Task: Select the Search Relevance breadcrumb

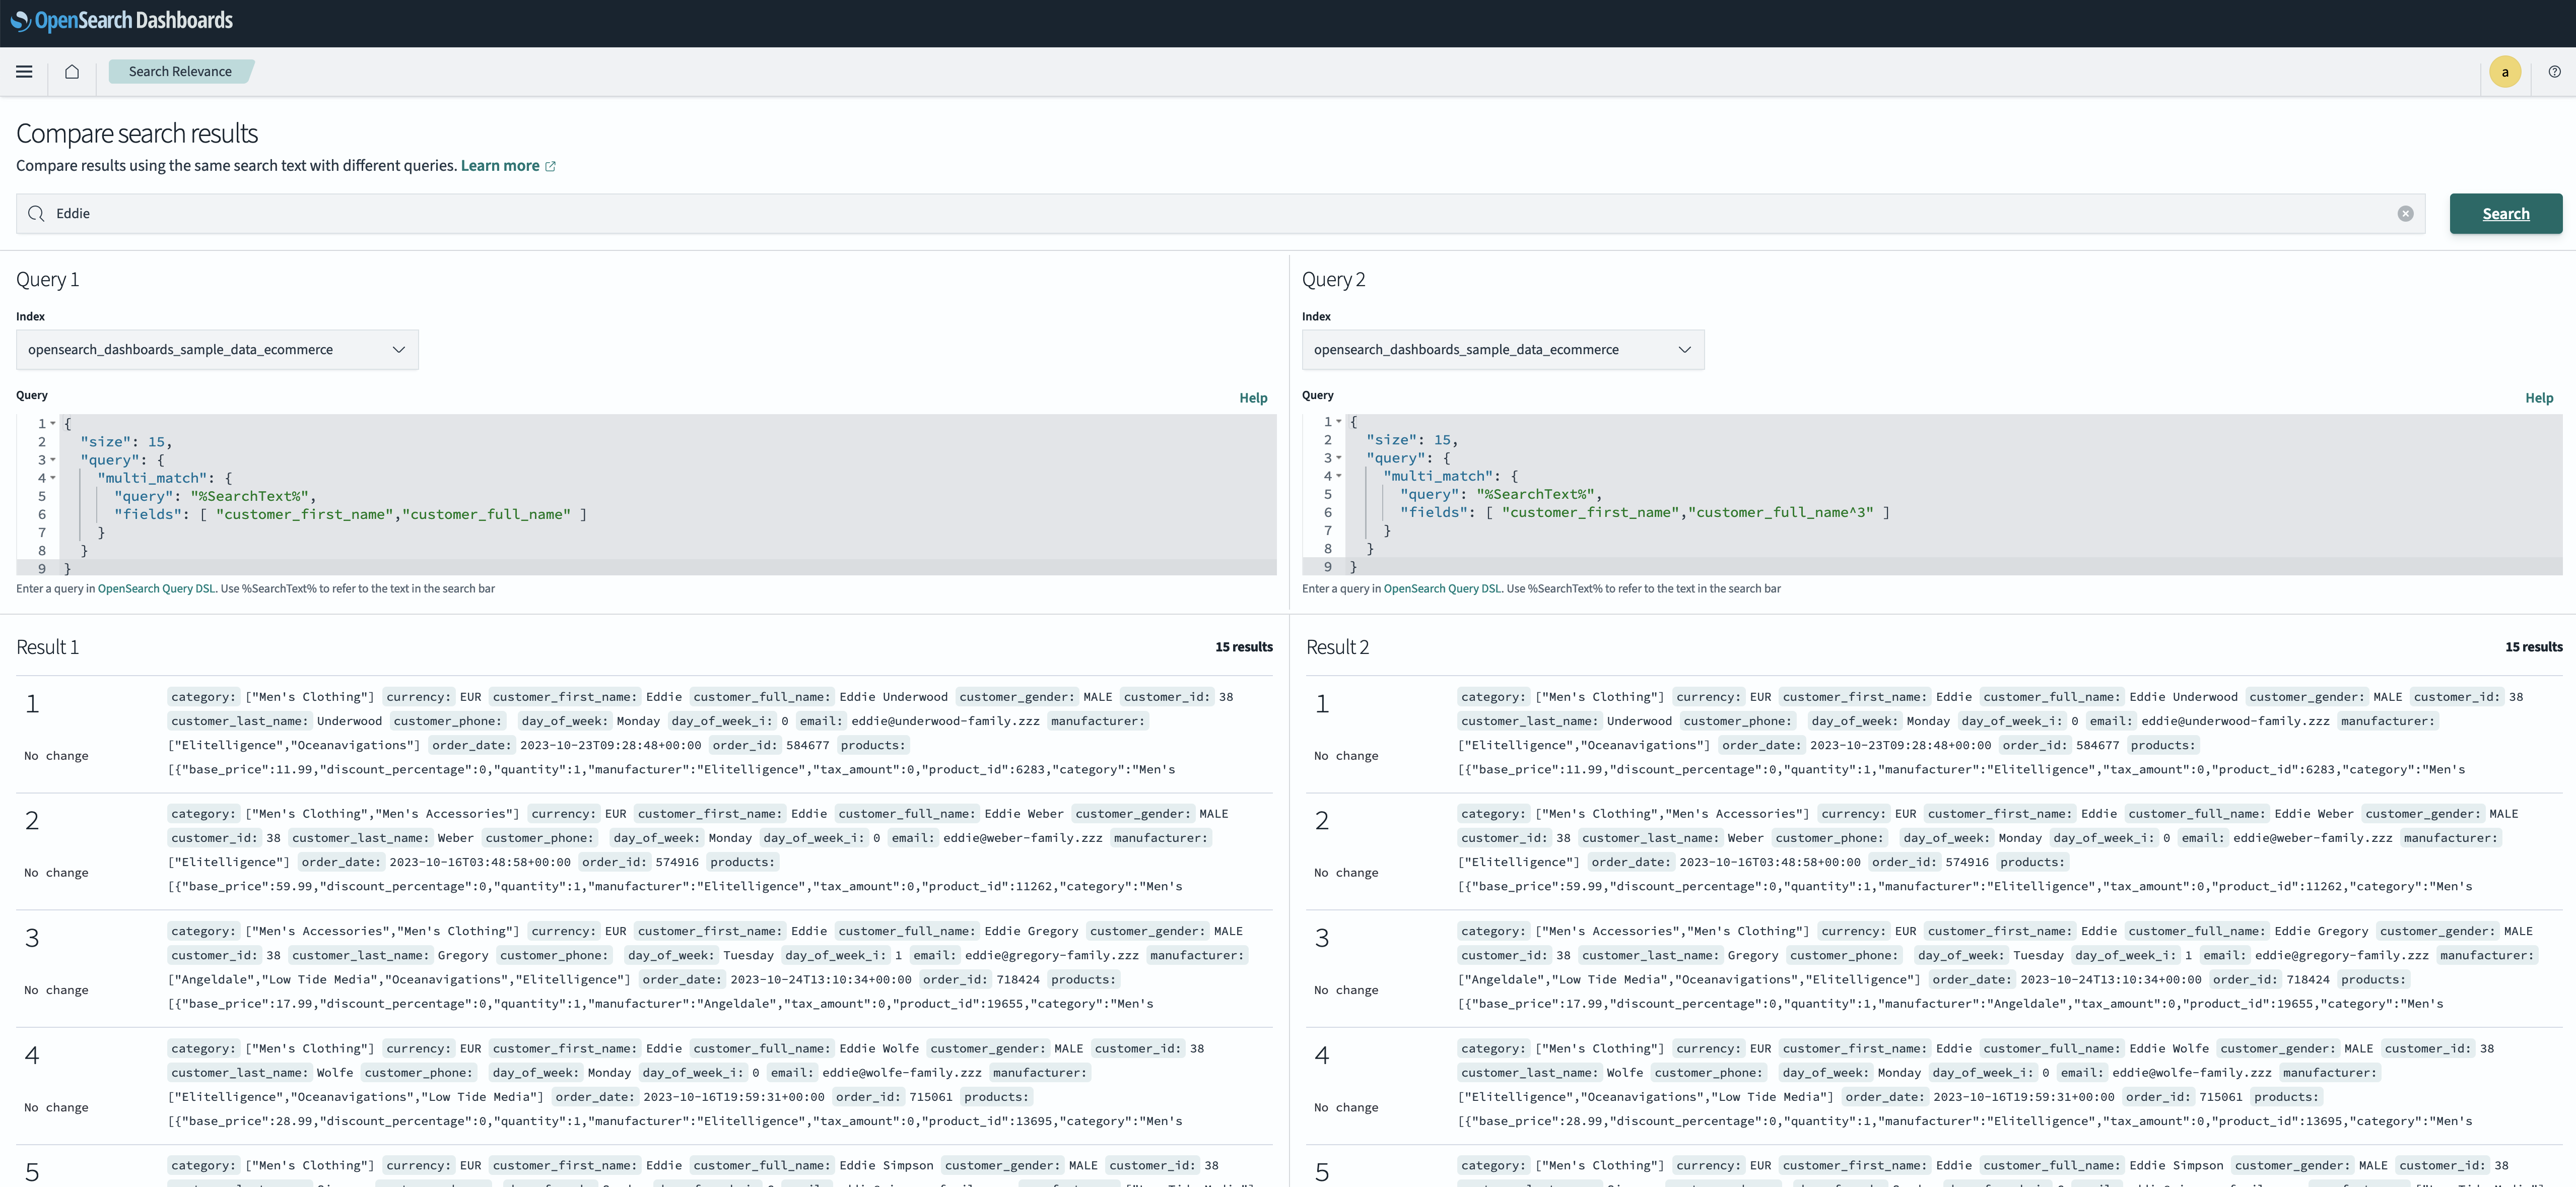Action: point(180,71)
